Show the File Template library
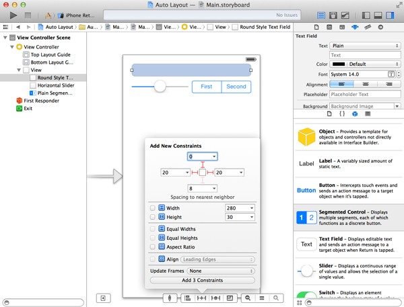The image size is (404, 307). [329, 114]
